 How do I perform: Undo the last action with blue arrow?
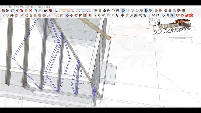point(36,10)
